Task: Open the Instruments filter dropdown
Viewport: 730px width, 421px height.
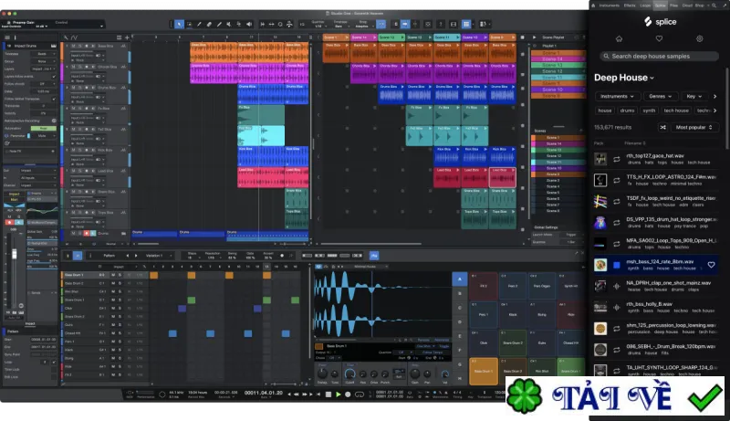Action: 617,97
